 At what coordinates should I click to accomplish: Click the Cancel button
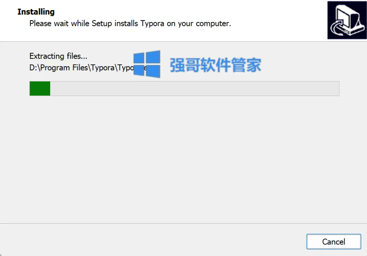tap(334, 242)
